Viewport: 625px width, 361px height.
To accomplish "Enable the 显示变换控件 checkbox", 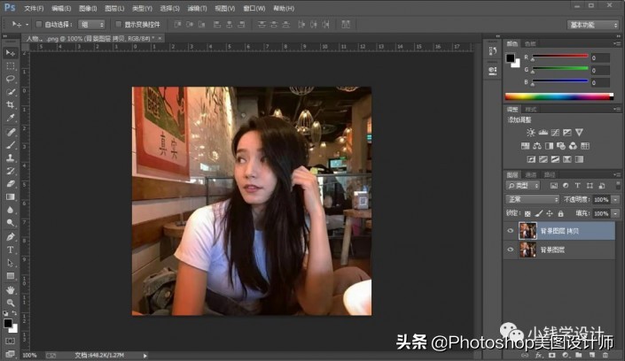I will [119, 24].
